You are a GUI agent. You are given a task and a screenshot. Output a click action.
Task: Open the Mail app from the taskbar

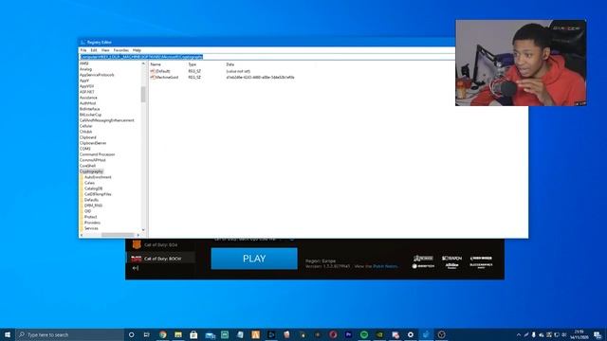[x=210, y=334]
